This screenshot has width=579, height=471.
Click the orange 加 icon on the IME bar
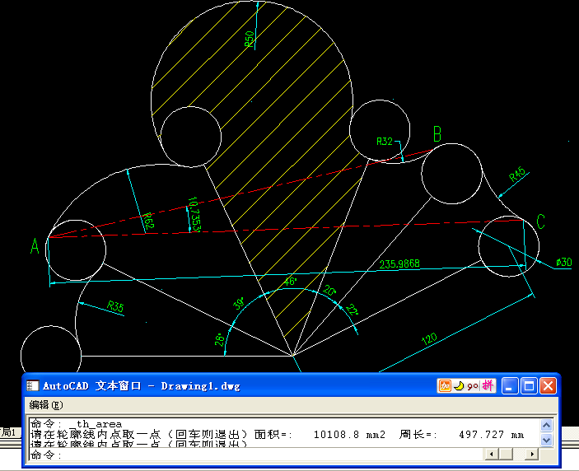coord(445,386)
